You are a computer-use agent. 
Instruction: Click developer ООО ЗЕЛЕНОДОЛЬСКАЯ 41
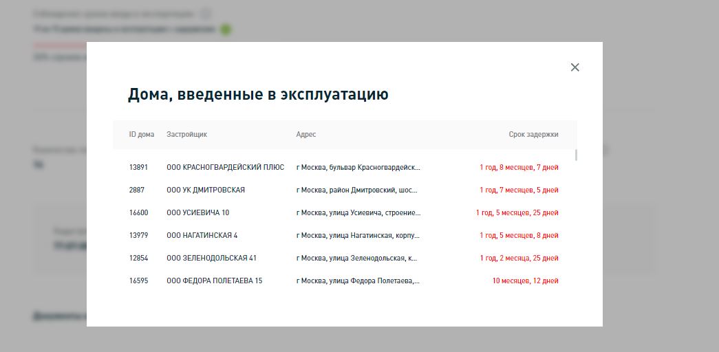212,258
